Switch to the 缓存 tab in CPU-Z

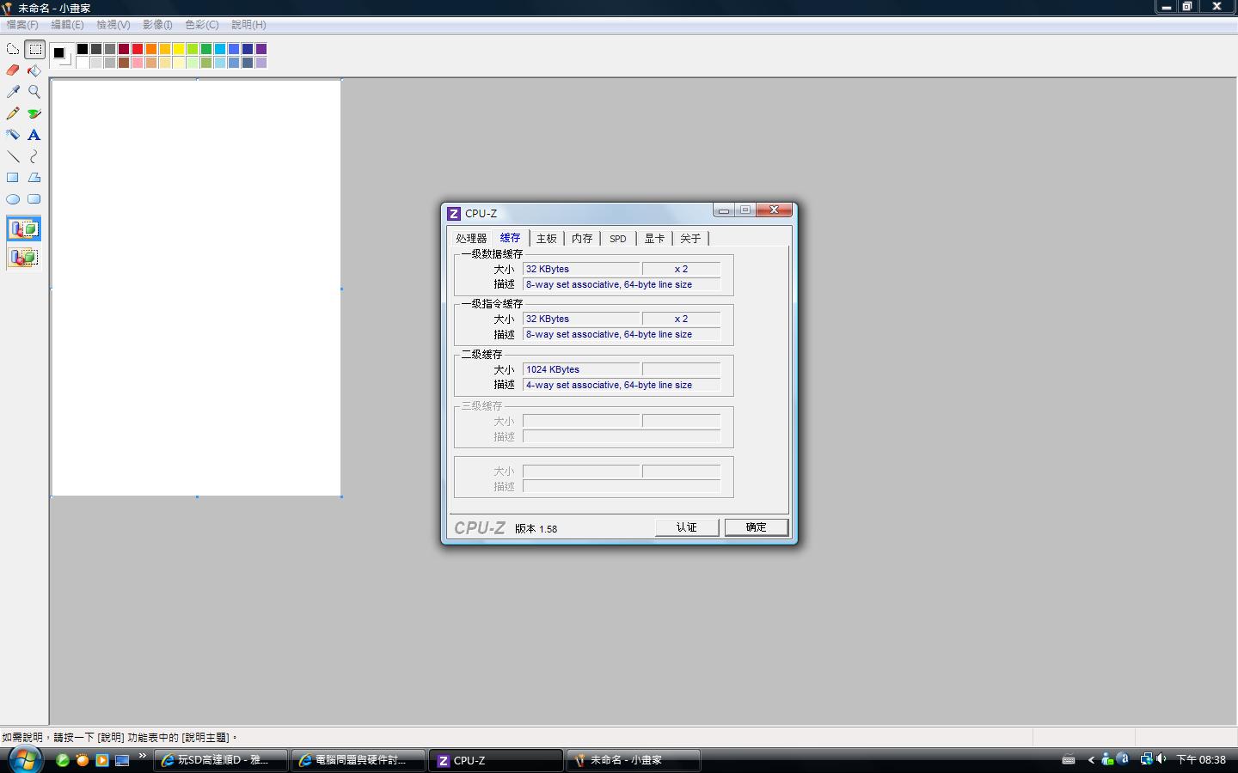510,237
